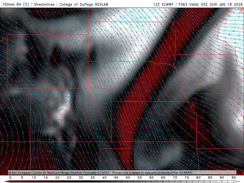Click the "30" colorbar label
The image size is (244, 183).
[x=81, y=178]
